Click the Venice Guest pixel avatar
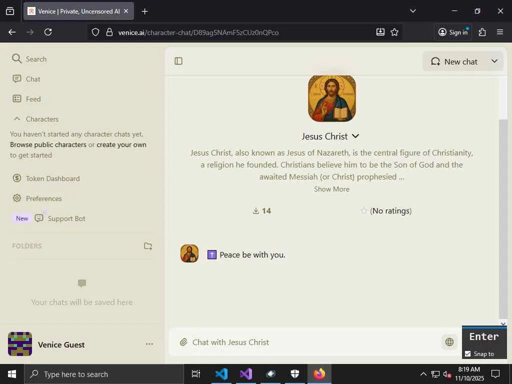This screenshot has width=512, height=384. [x=20, y=344]
